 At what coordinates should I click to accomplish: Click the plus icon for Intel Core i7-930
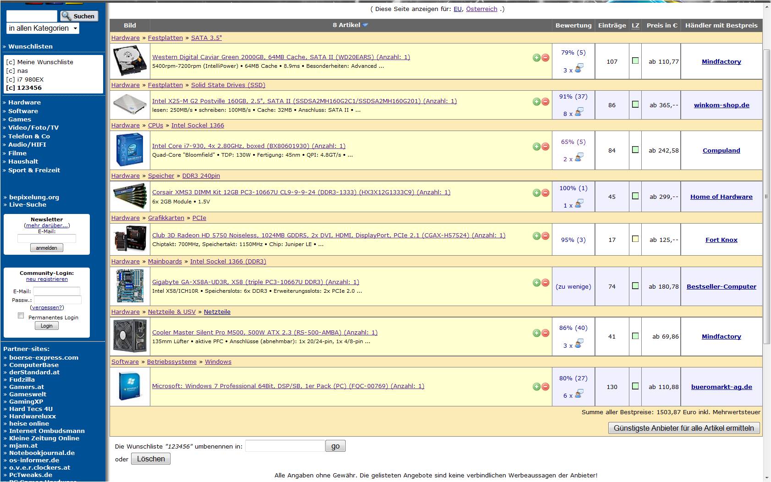[536, 147]
